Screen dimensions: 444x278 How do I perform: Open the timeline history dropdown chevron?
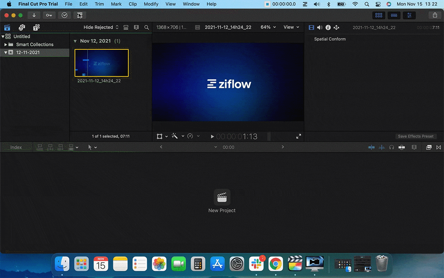click(216, 147)
